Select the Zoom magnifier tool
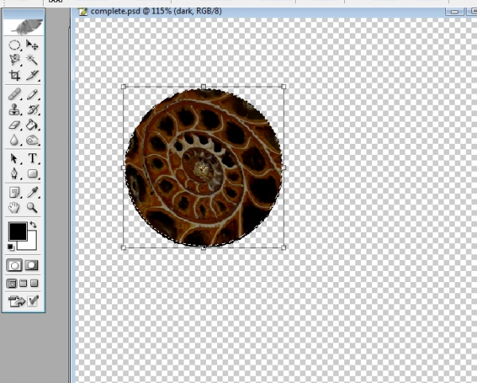 tap(32, 207)
